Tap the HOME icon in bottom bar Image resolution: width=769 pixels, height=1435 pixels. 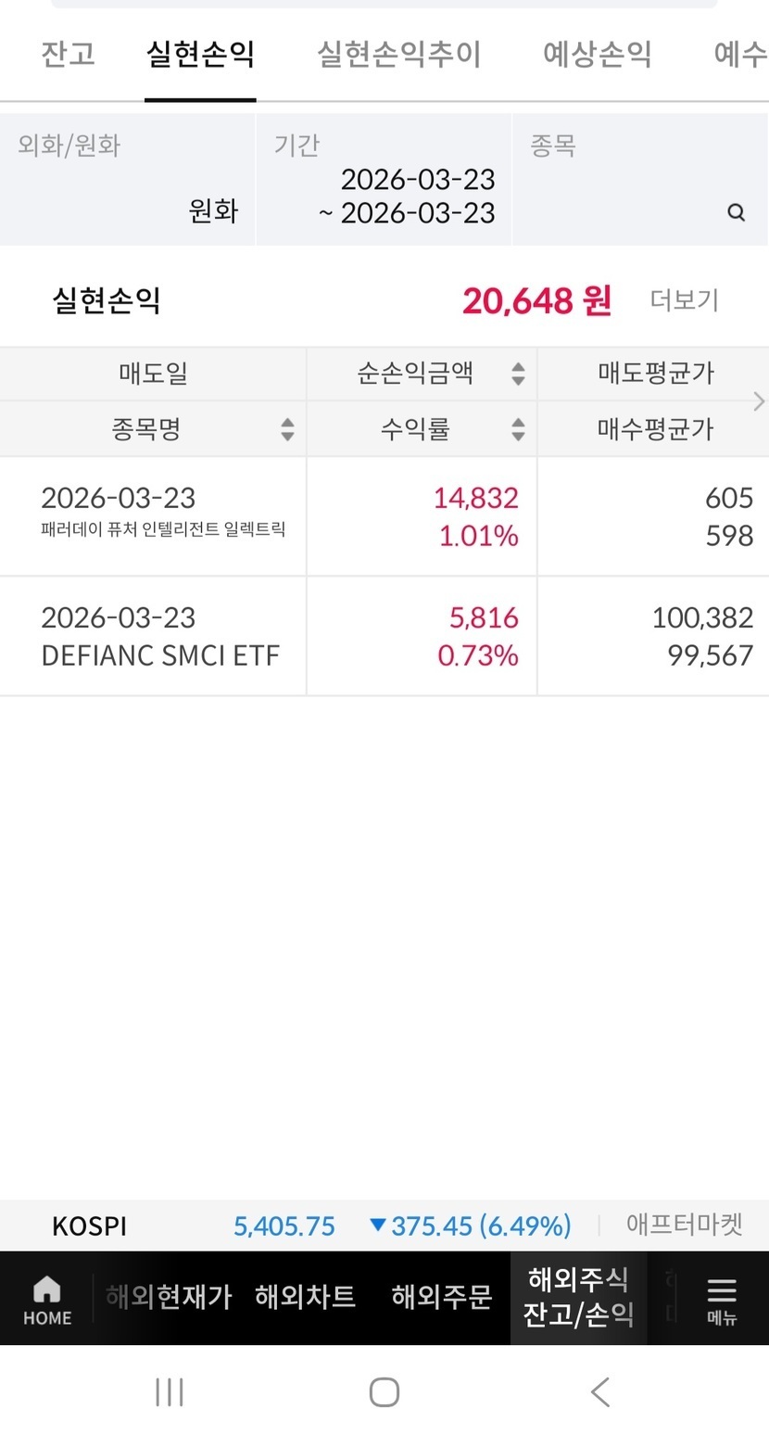(x=46, y=1299)
